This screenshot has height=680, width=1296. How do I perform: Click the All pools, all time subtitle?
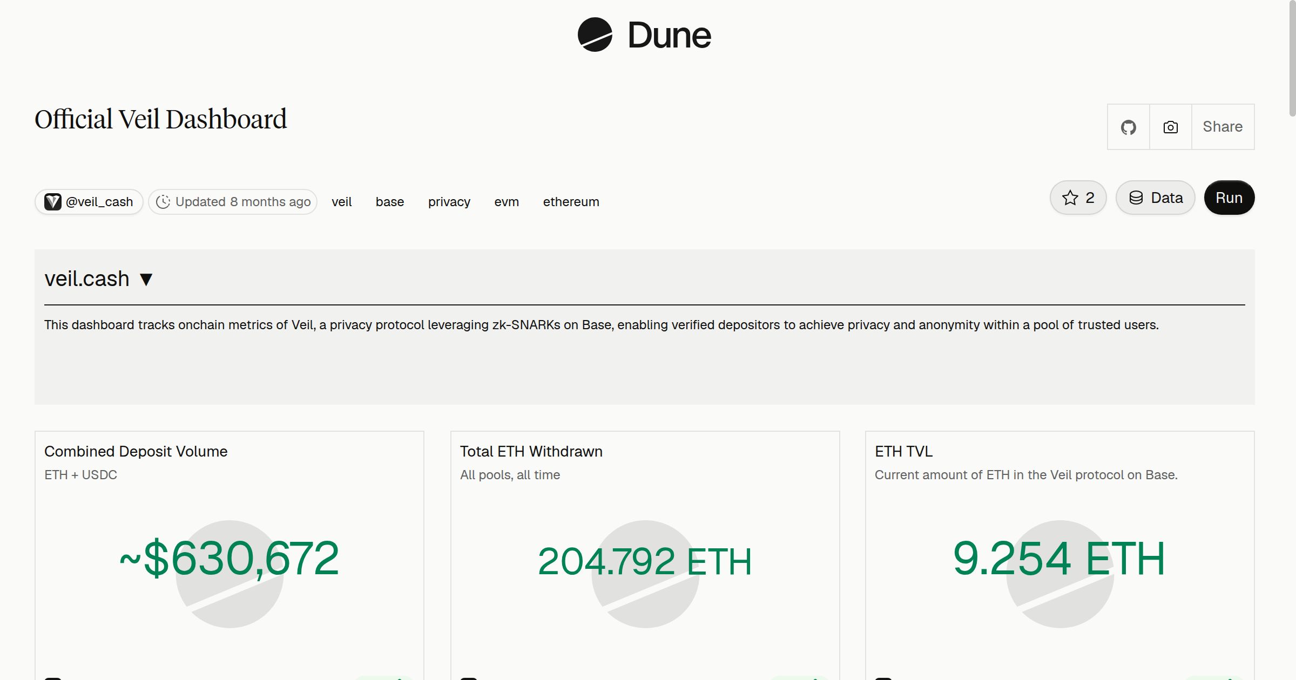[510, 475]
